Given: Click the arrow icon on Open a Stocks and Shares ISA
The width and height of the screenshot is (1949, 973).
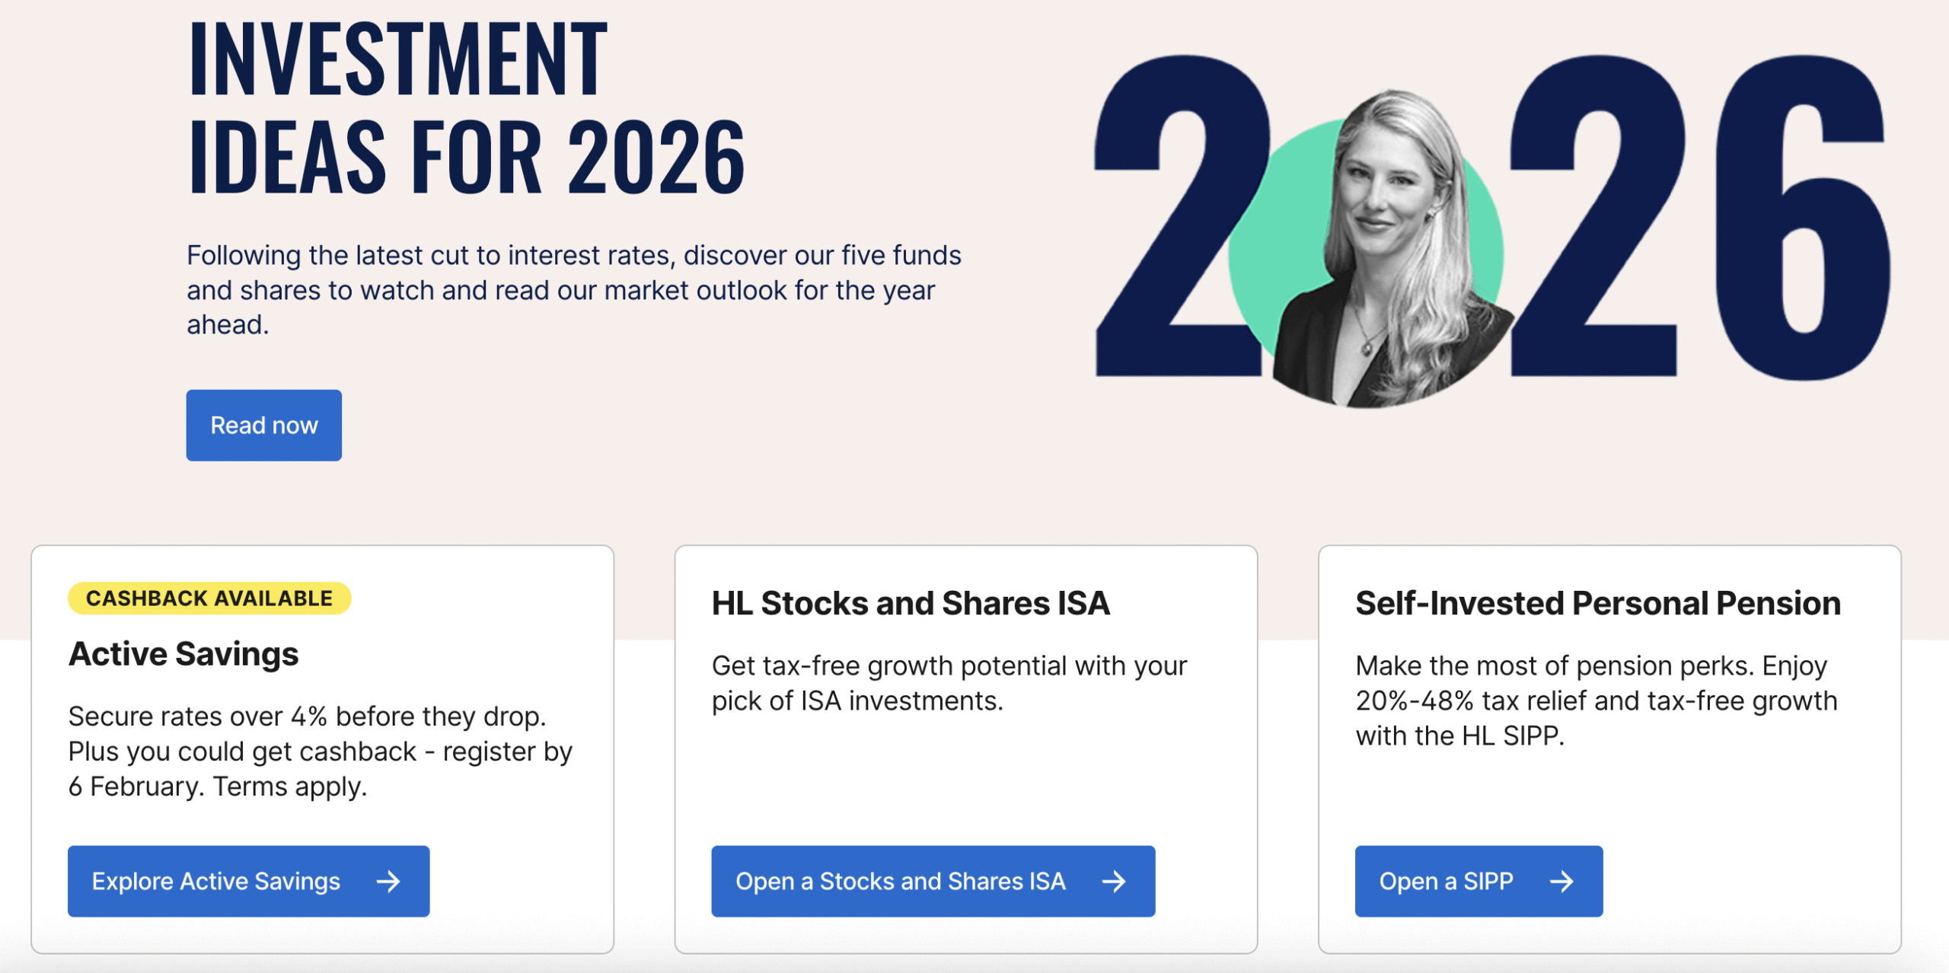Looking at the screenshot, I should click(x=1114, y=881).
